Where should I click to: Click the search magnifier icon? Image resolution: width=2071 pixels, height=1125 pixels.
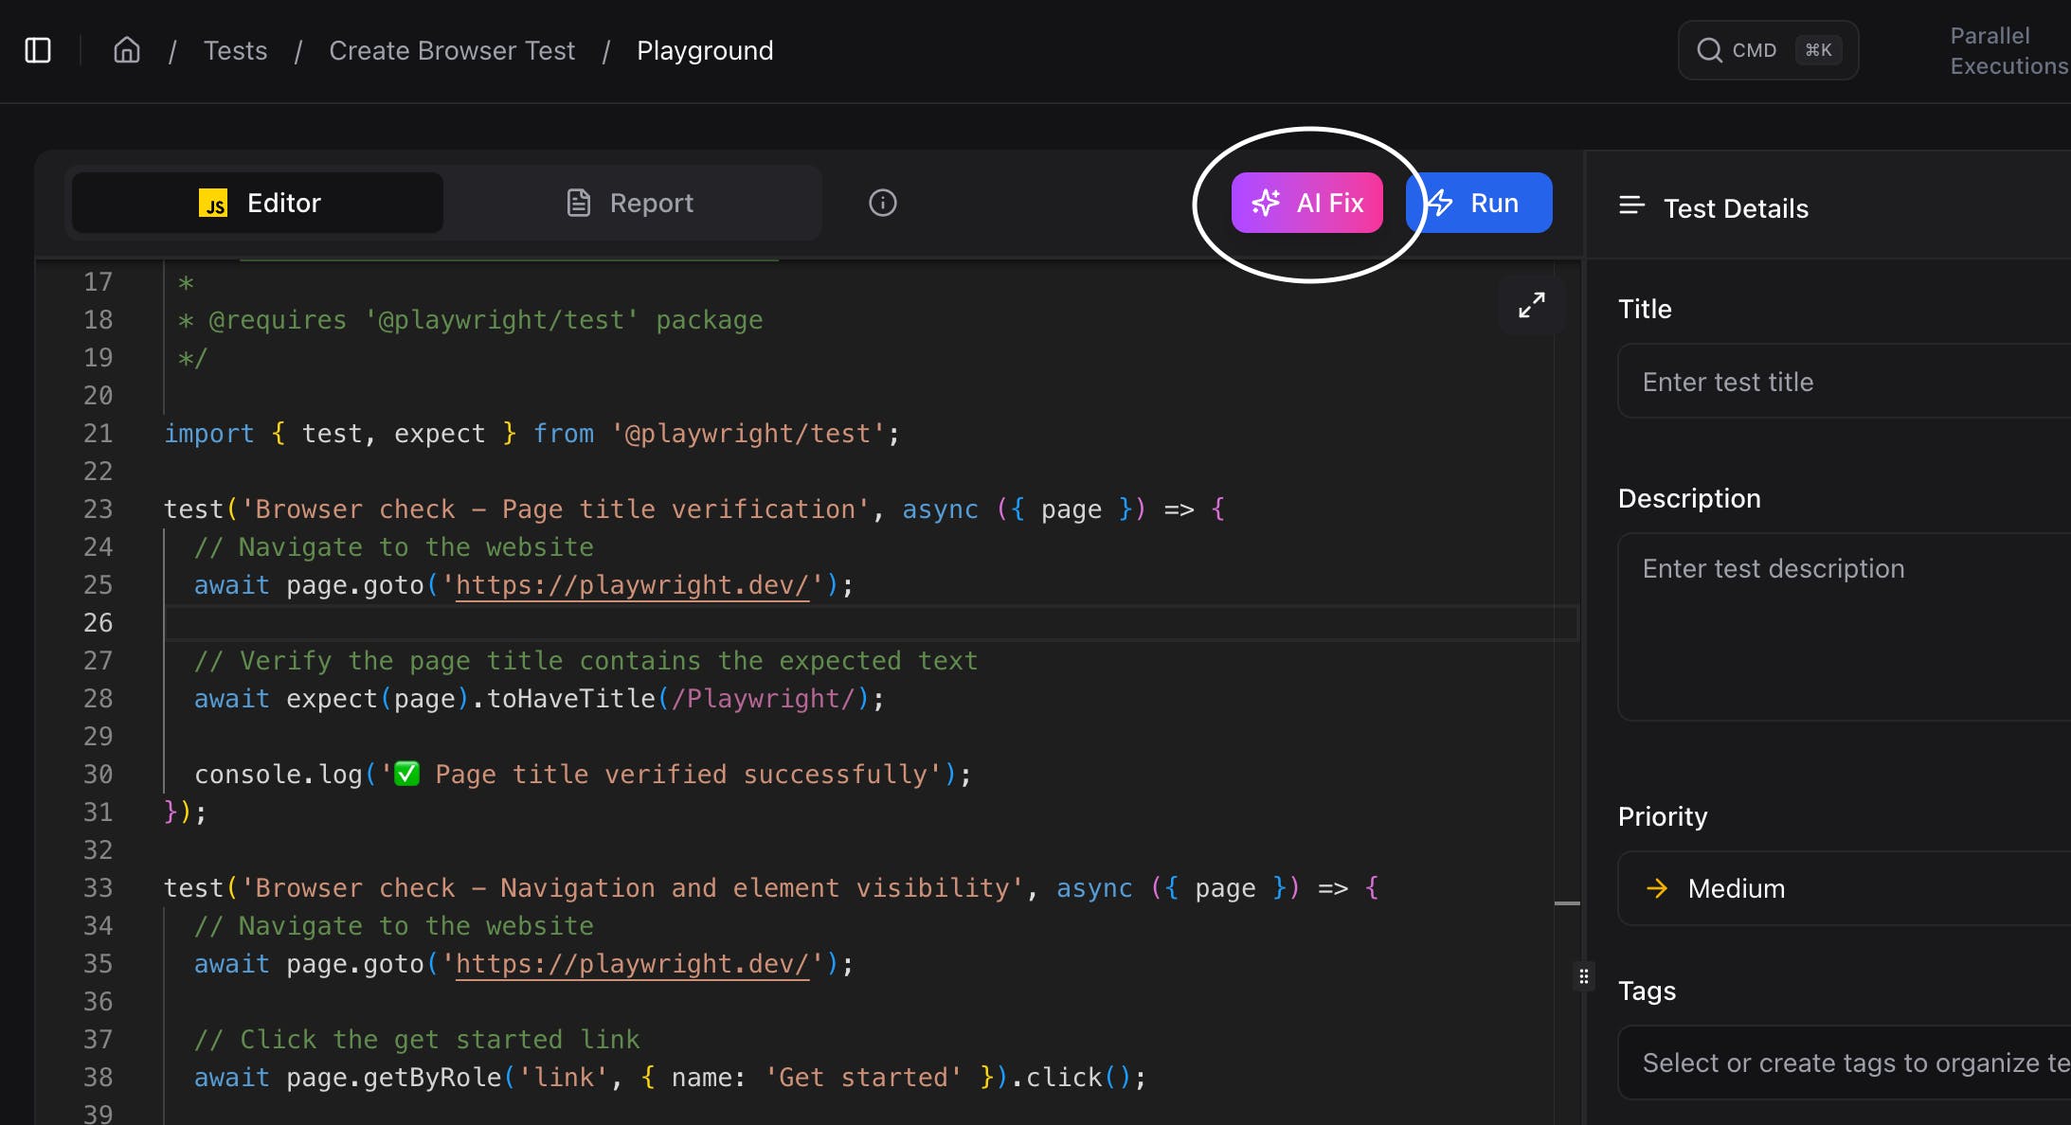(x=1709, y=50)
